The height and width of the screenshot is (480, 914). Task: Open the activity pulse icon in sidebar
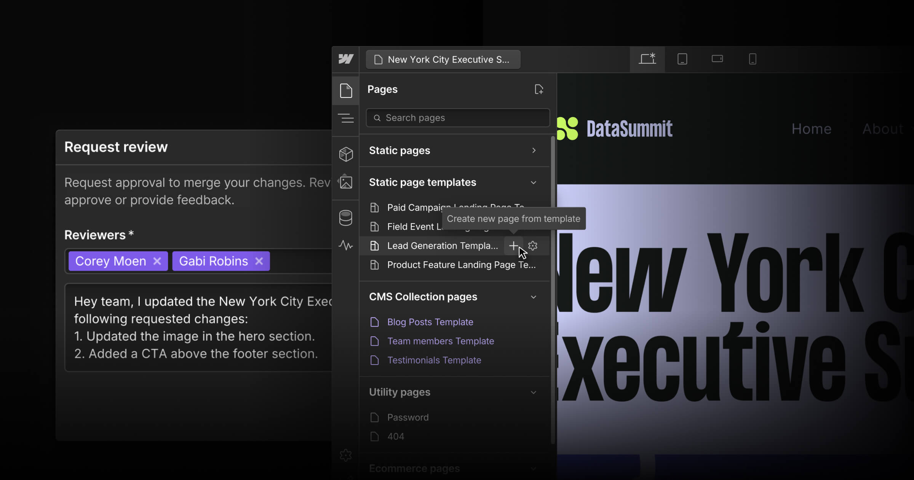[346, 245]
